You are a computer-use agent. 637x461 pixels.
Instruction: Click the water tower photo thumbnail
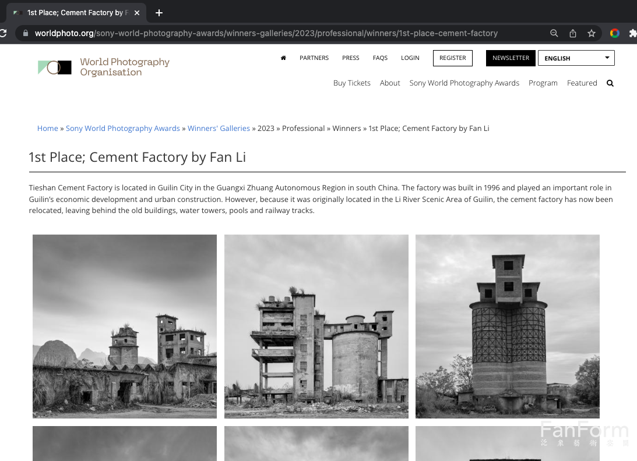tap(507, 326)
